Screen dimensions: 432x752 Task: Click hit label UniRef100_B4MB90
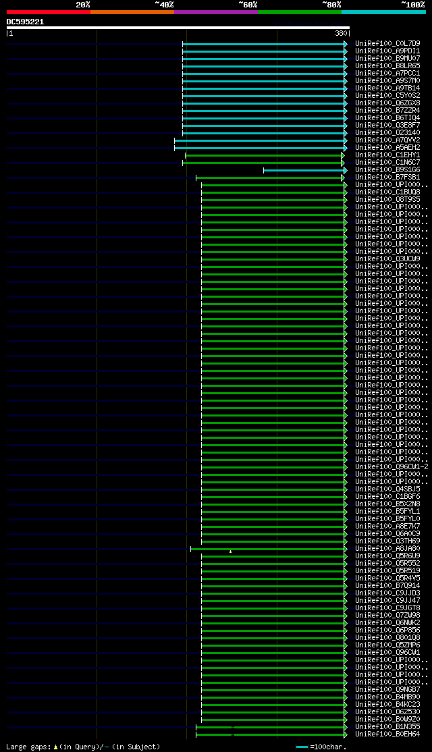tap(388, 697)
